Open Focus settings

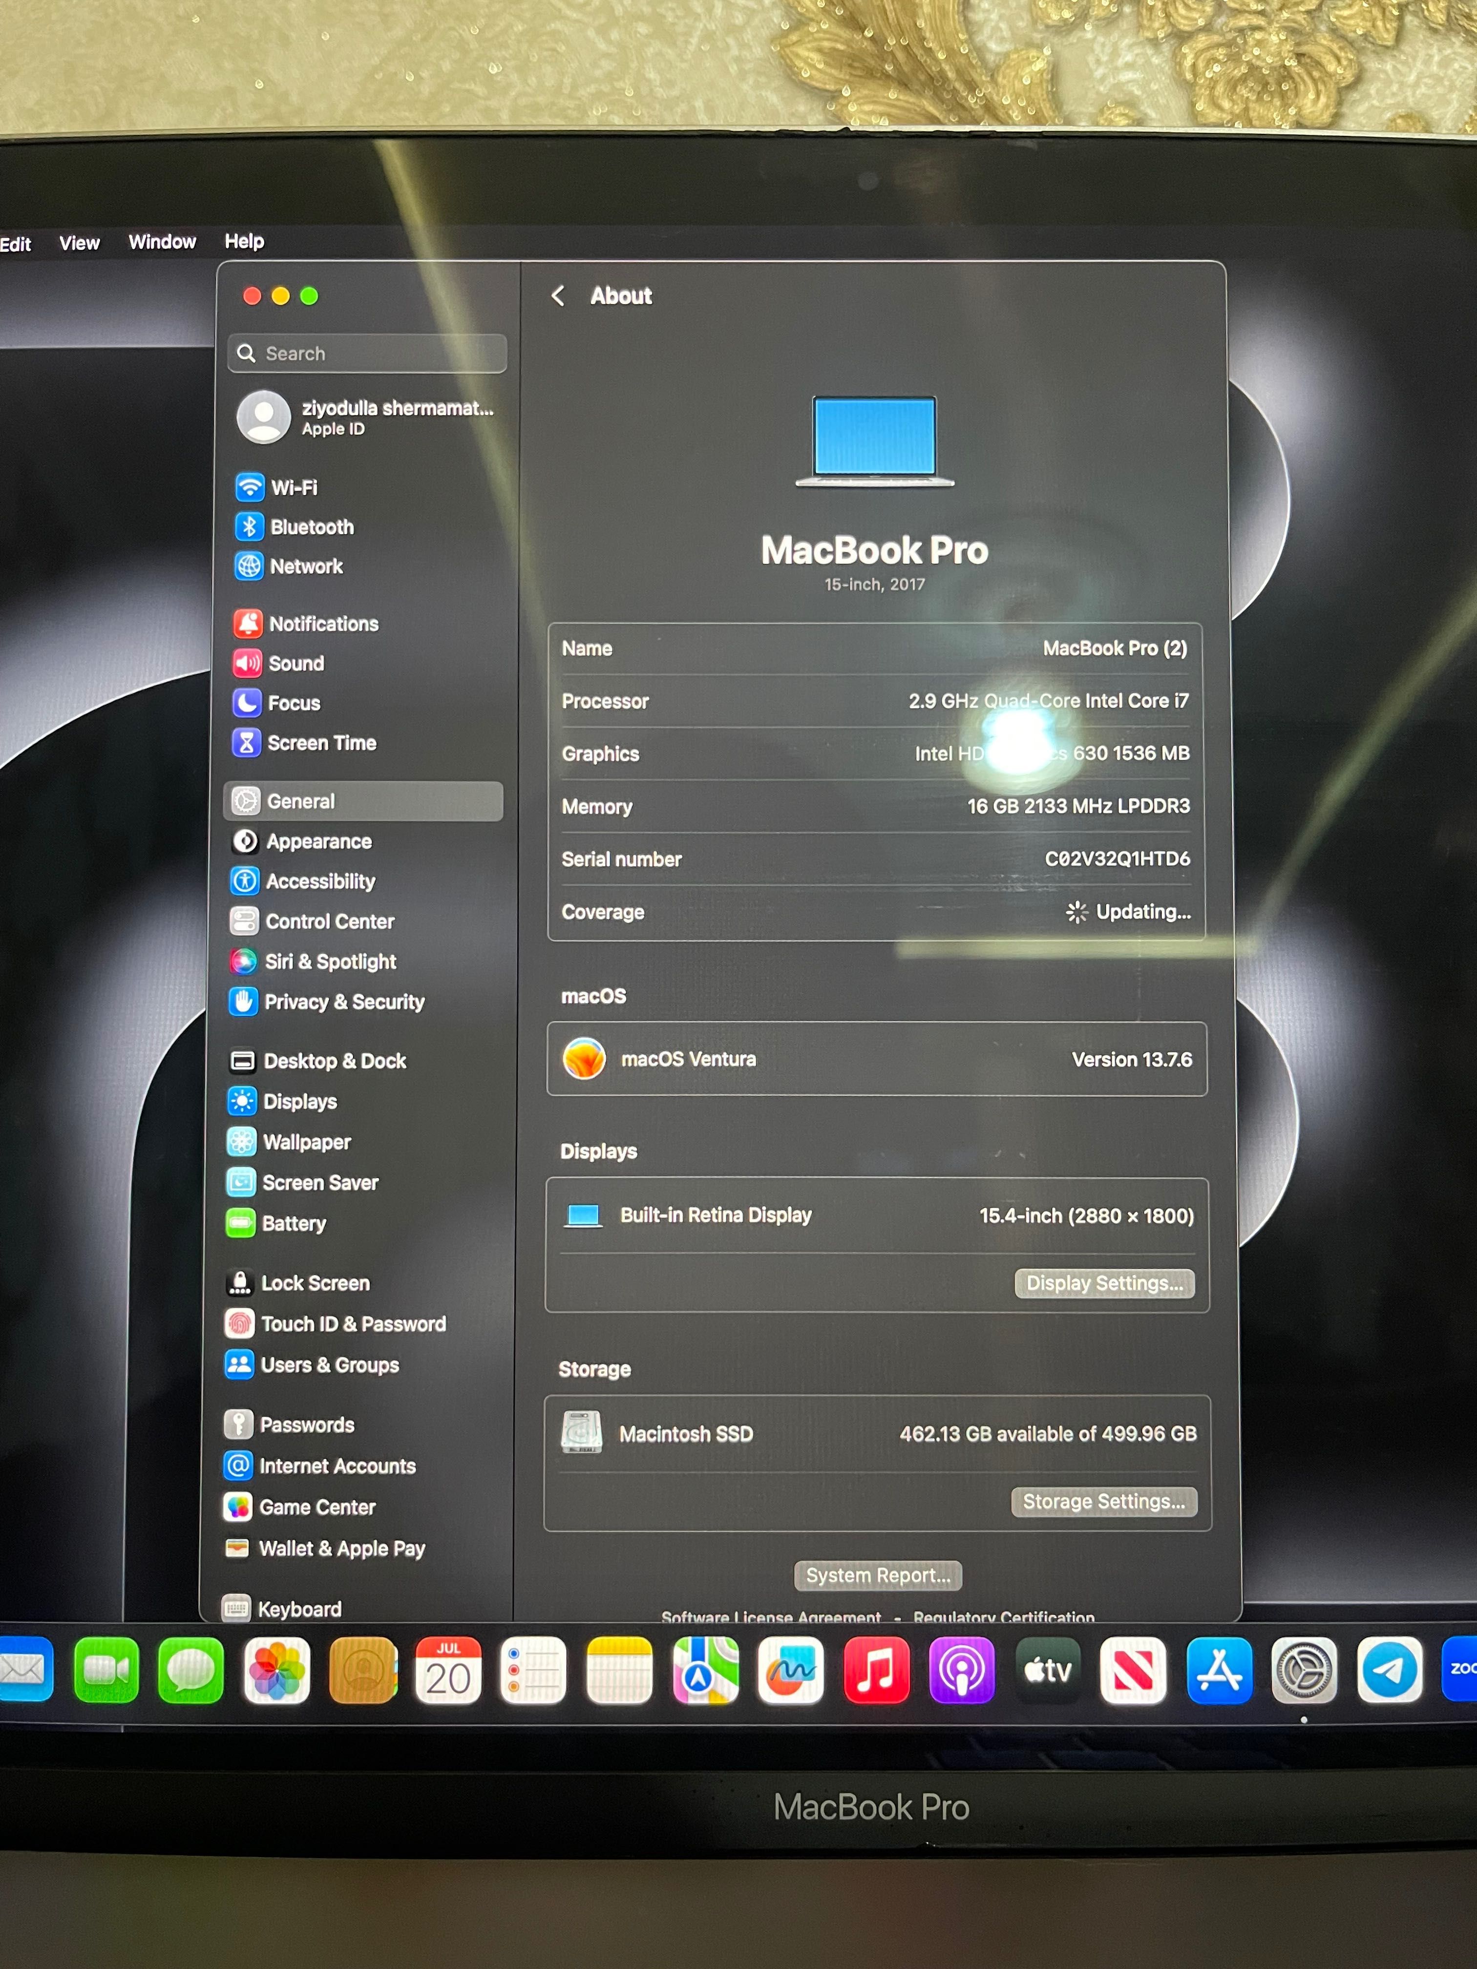coord(276,703)
